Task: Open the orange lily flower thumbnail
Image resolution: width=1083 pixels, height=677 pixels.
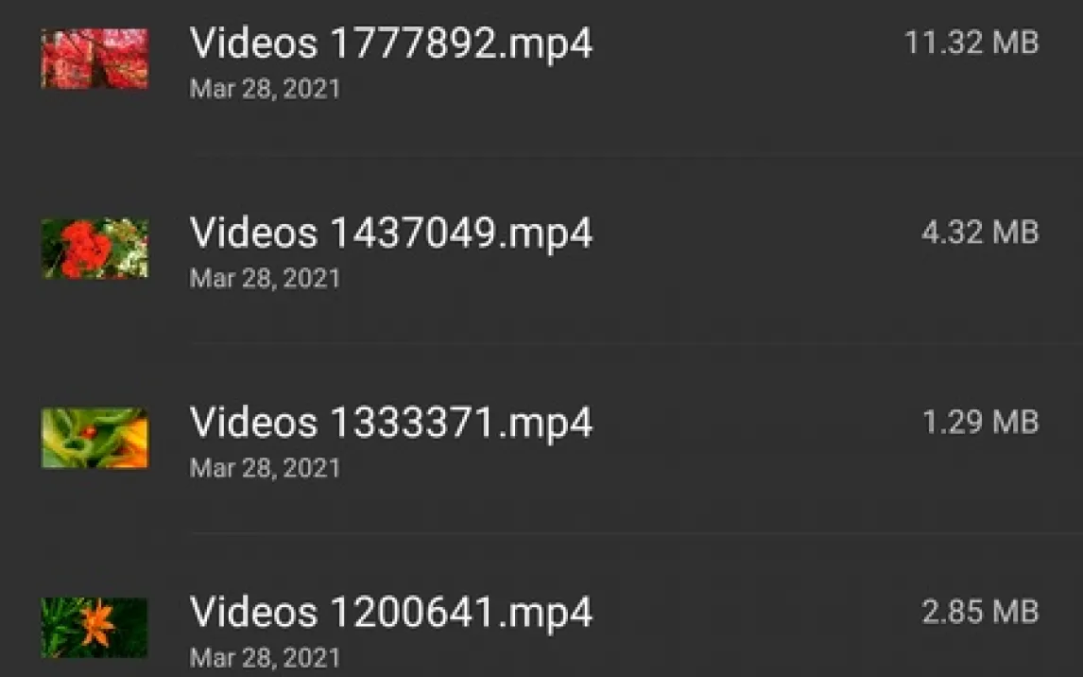Action: (x=95, y=627)
